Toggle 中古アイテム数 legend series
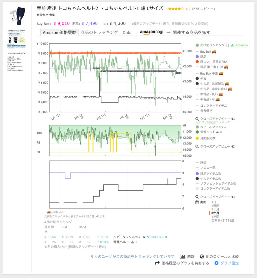This screenshot has width=257, height=278. pyautogui.click(x=208, y=179)
